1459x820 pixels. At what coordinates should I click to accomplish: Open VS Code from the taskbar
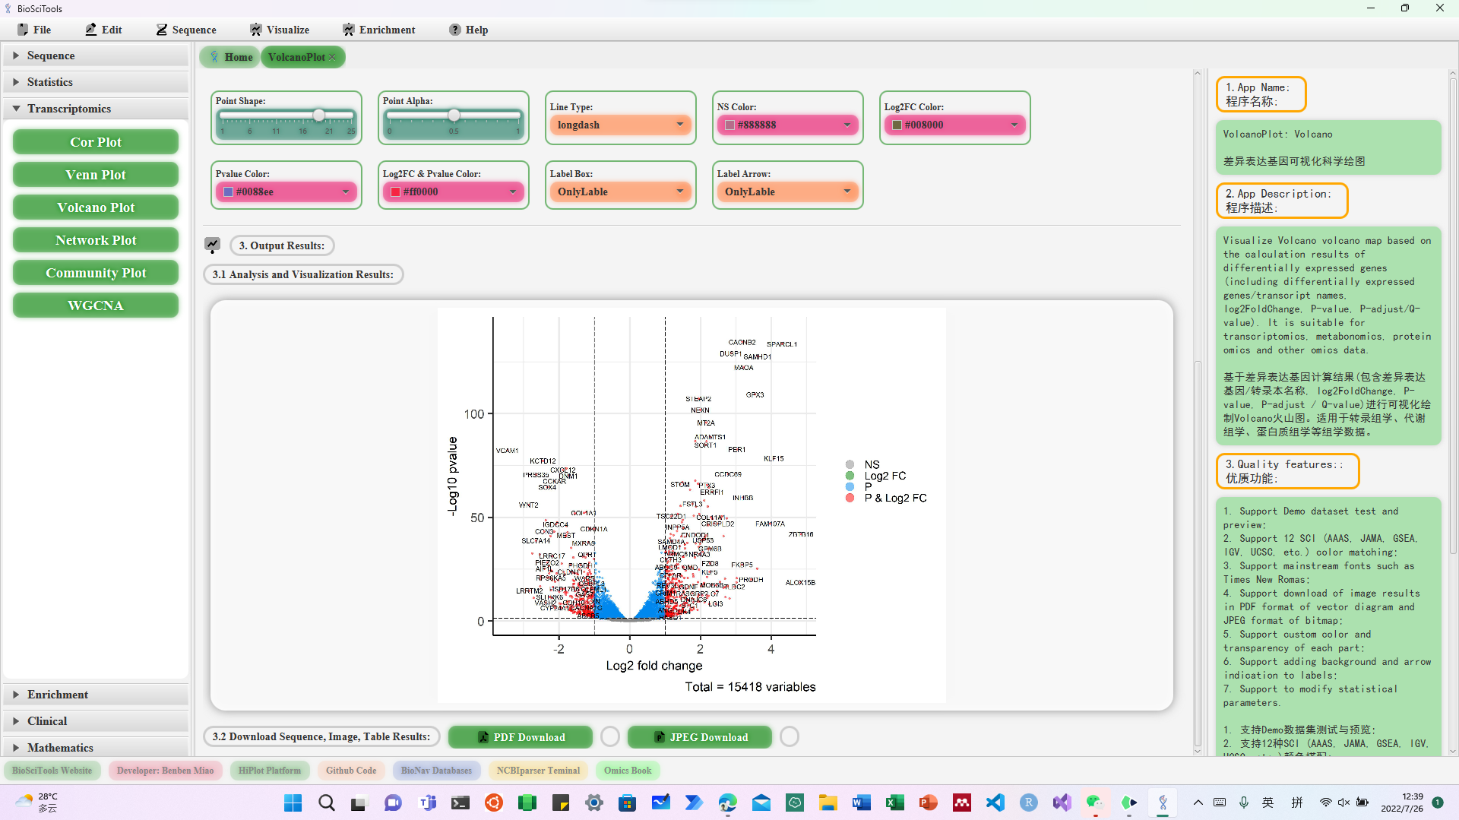(x=995, y=803)
